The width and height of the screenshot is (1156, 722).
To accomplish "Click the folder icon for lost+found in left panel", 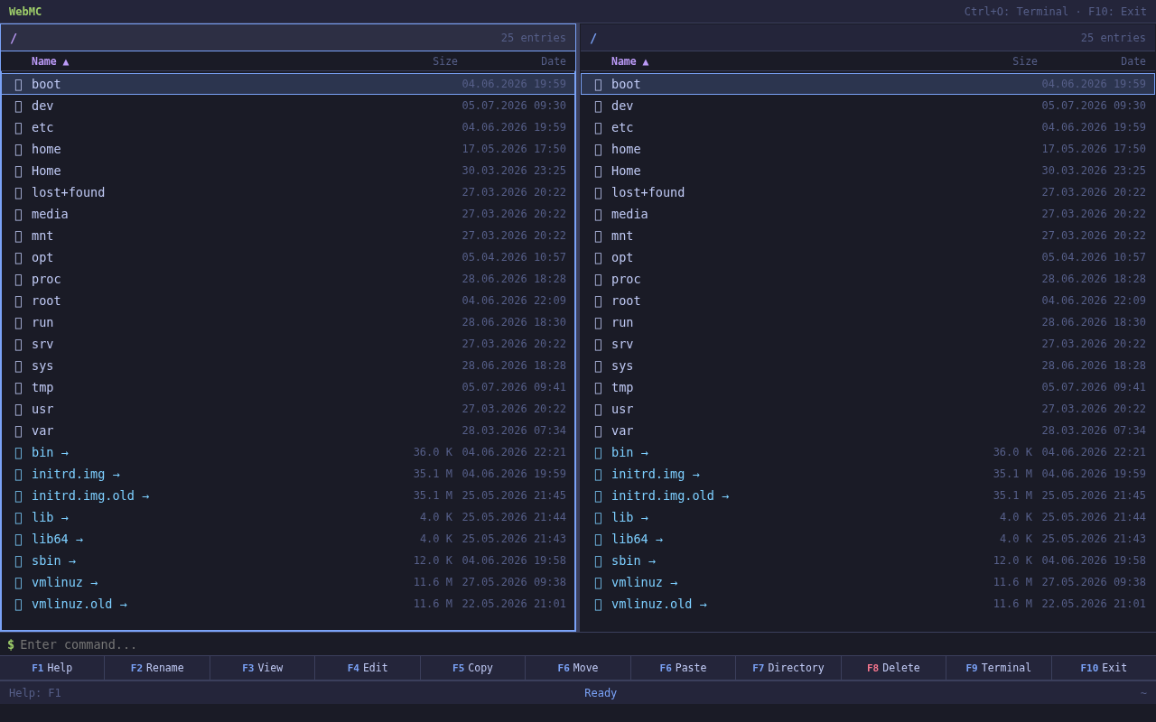I will click(18, 192).
